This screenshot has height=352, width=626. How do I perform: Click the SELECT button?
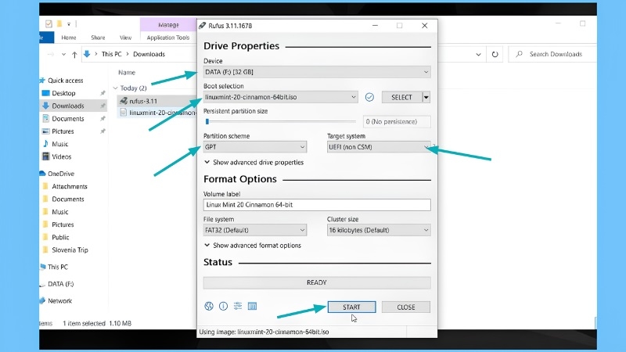pyautogui.click(x=401, y=97)
